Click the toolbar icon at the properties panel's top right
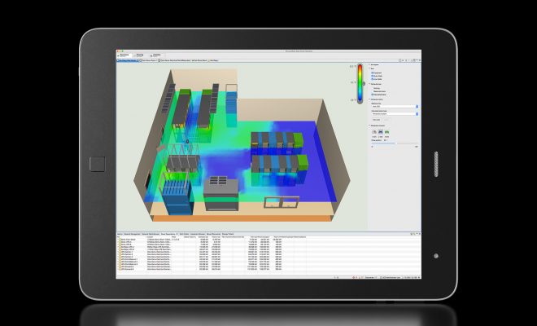 (x=419, y=61)
